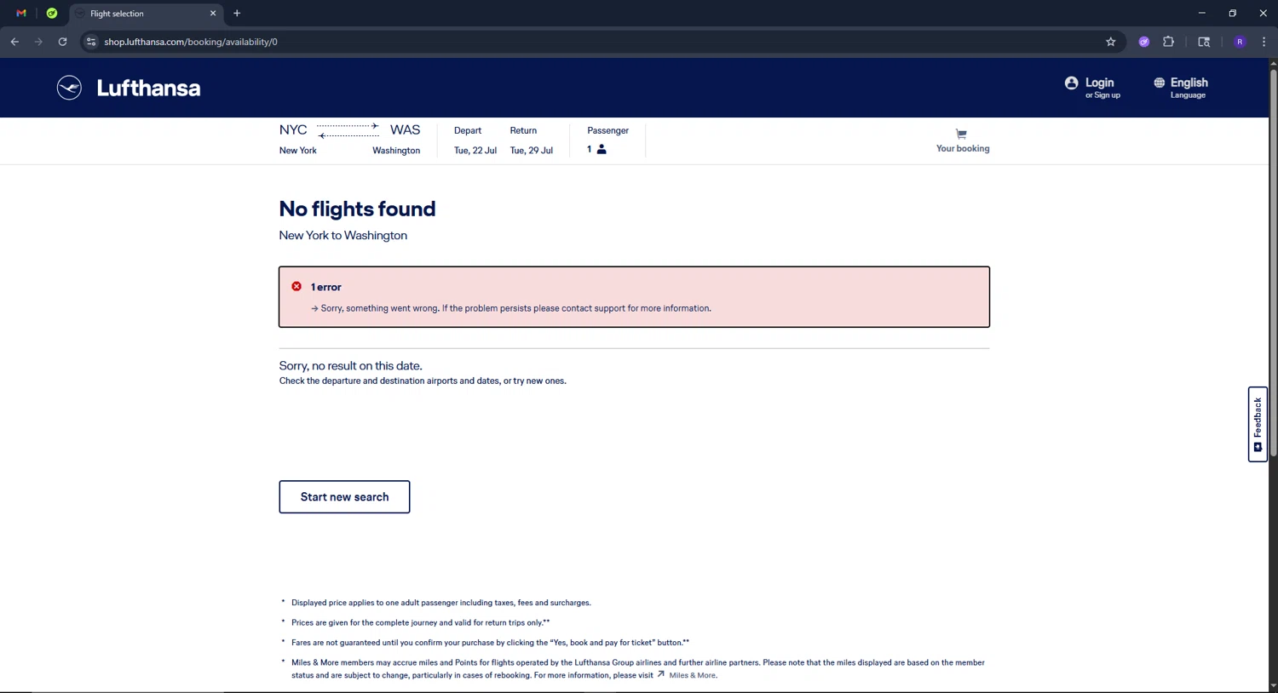This screenshot has width=1278, height=693.
Task: Open the green checkmark pinned tab
Action: click(52, 14)
